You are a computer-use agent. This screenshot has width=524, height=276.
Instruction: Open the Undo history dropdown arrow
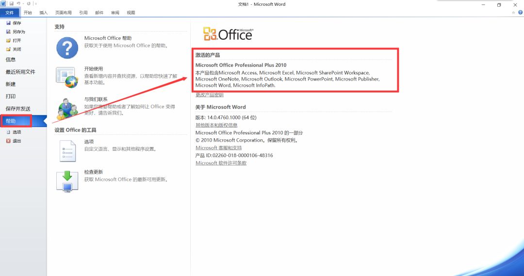tap(23, 4)
